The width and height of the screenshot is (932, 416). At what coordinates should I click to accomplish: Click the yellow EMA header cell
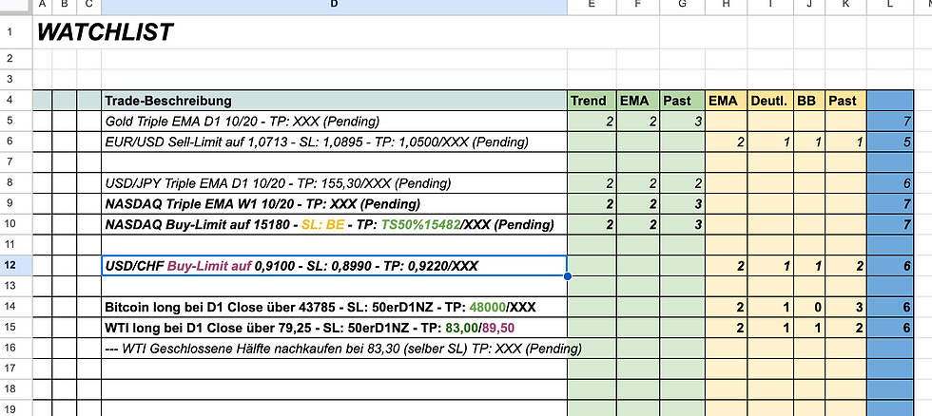pos(726,101)
